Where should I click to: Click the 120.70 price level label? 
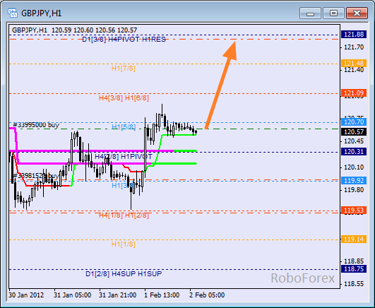[354, 122]
